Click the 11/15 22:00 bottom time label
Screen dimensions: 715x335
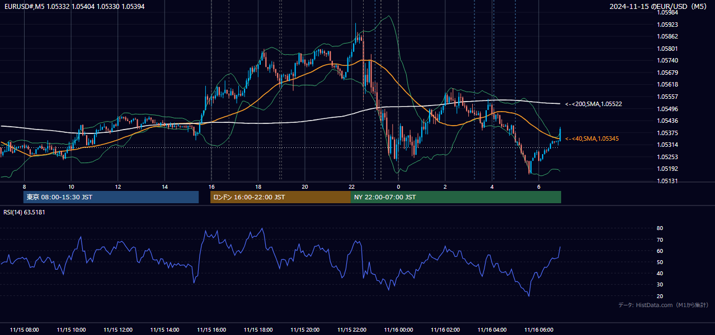click(352, 330)
